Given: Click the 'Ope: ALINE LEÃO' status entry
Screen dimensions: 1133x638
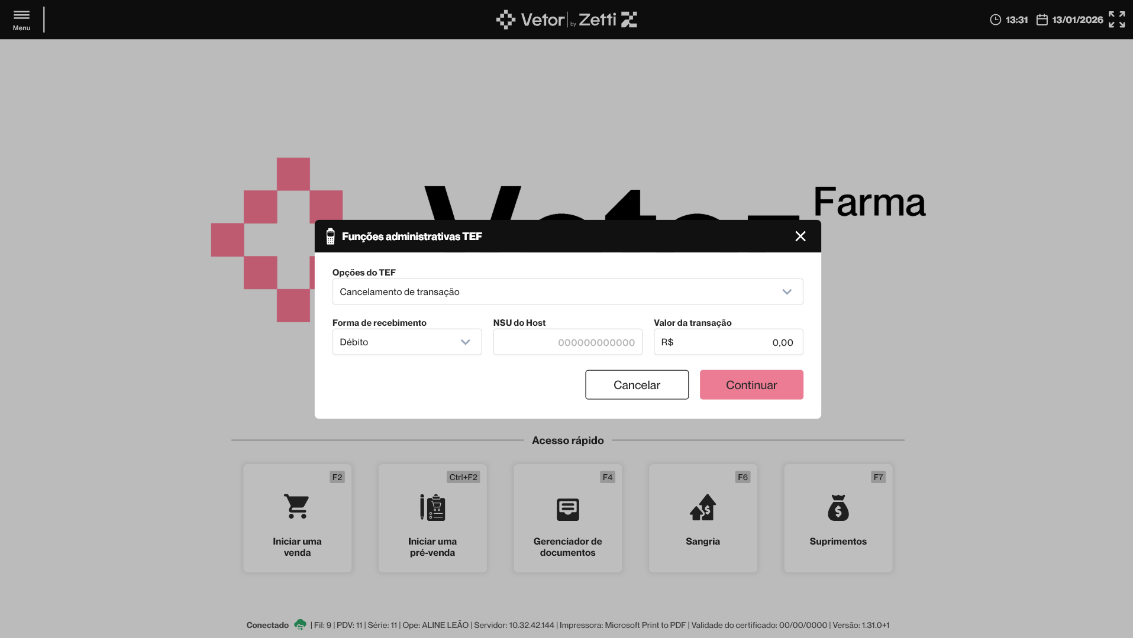Looking at the screenshot, I should click(x=435, y=625).
